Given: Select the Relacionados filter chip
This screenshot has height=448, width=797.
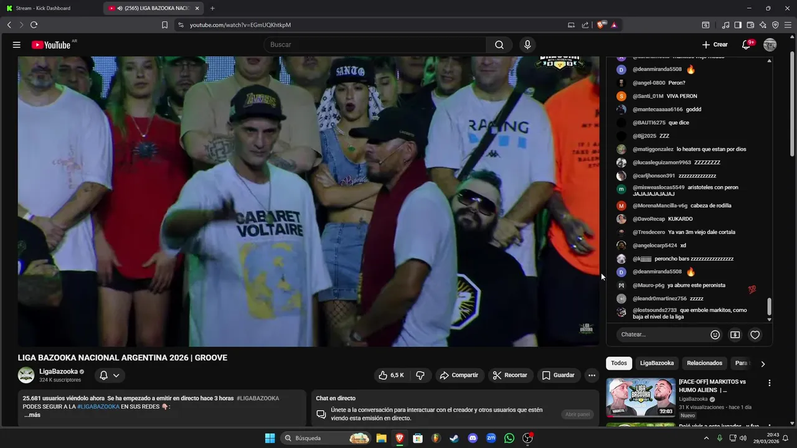Looking at the screenshot, I should (705, 363).
